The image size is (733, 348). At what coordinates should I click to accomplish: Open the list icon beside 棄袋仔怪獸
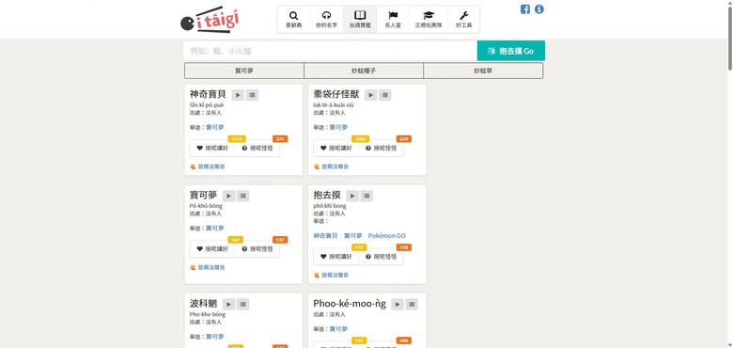click(x=384, y=95)
